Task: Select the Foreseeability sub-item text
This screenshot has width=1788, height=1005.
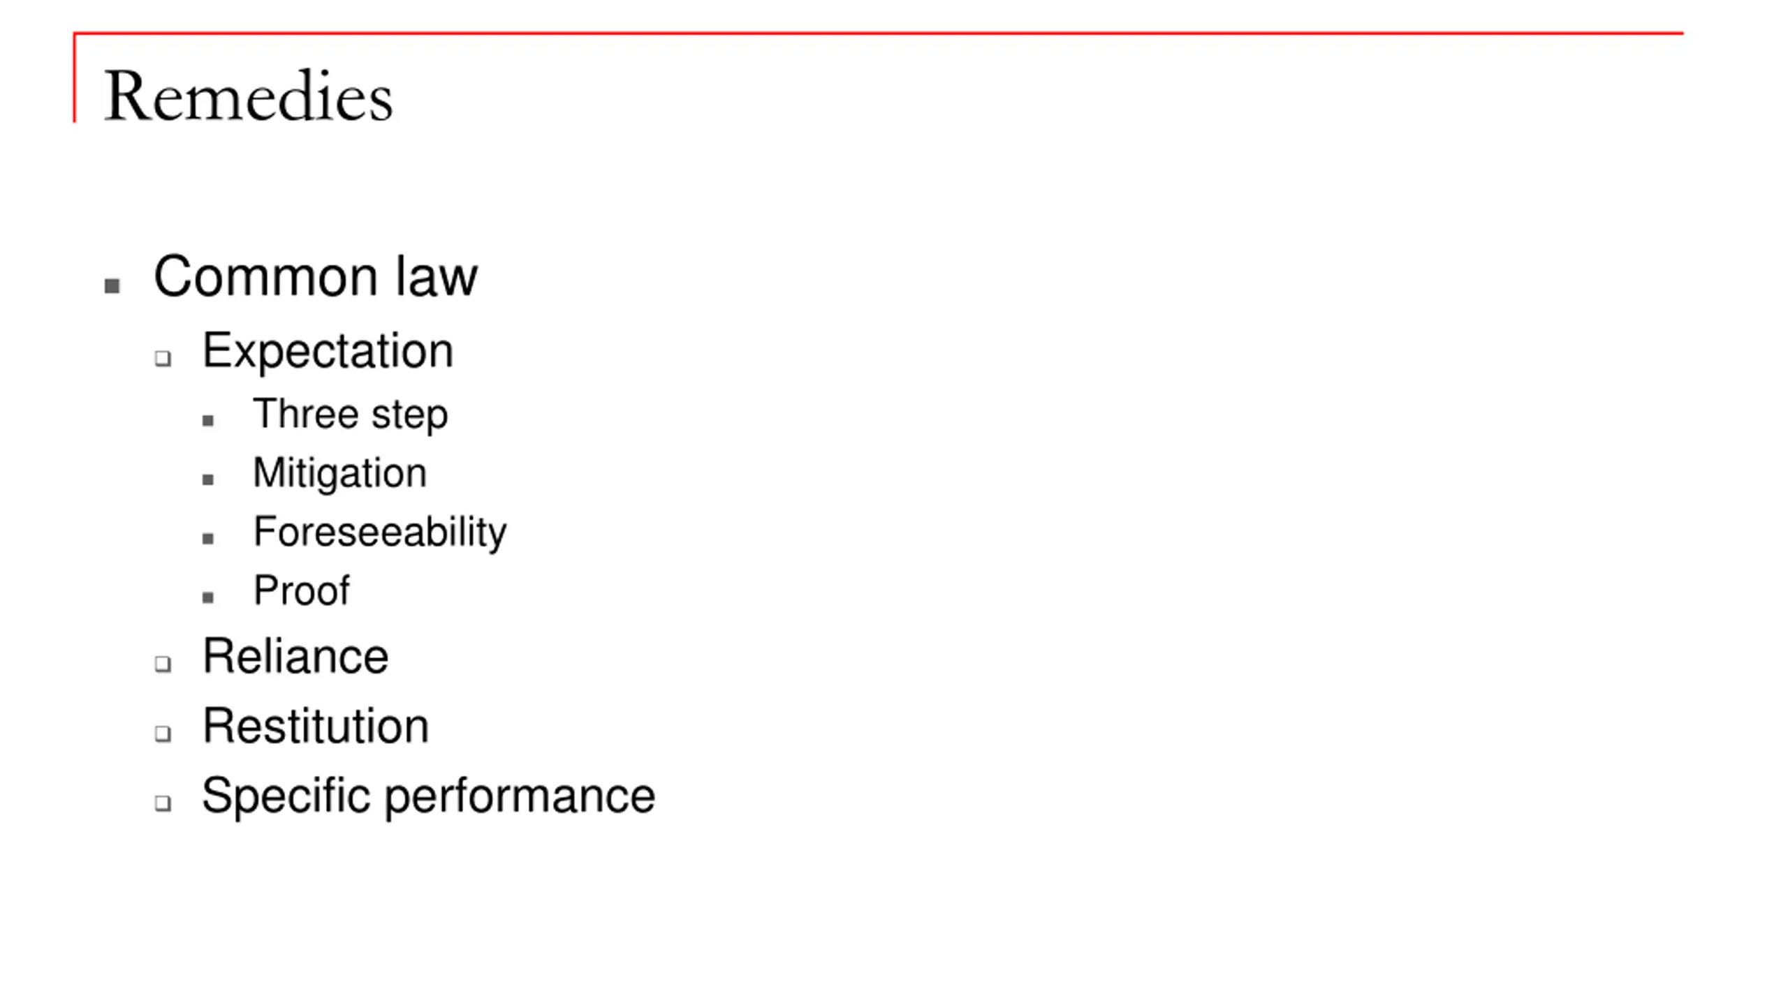Action: [380, 533]
